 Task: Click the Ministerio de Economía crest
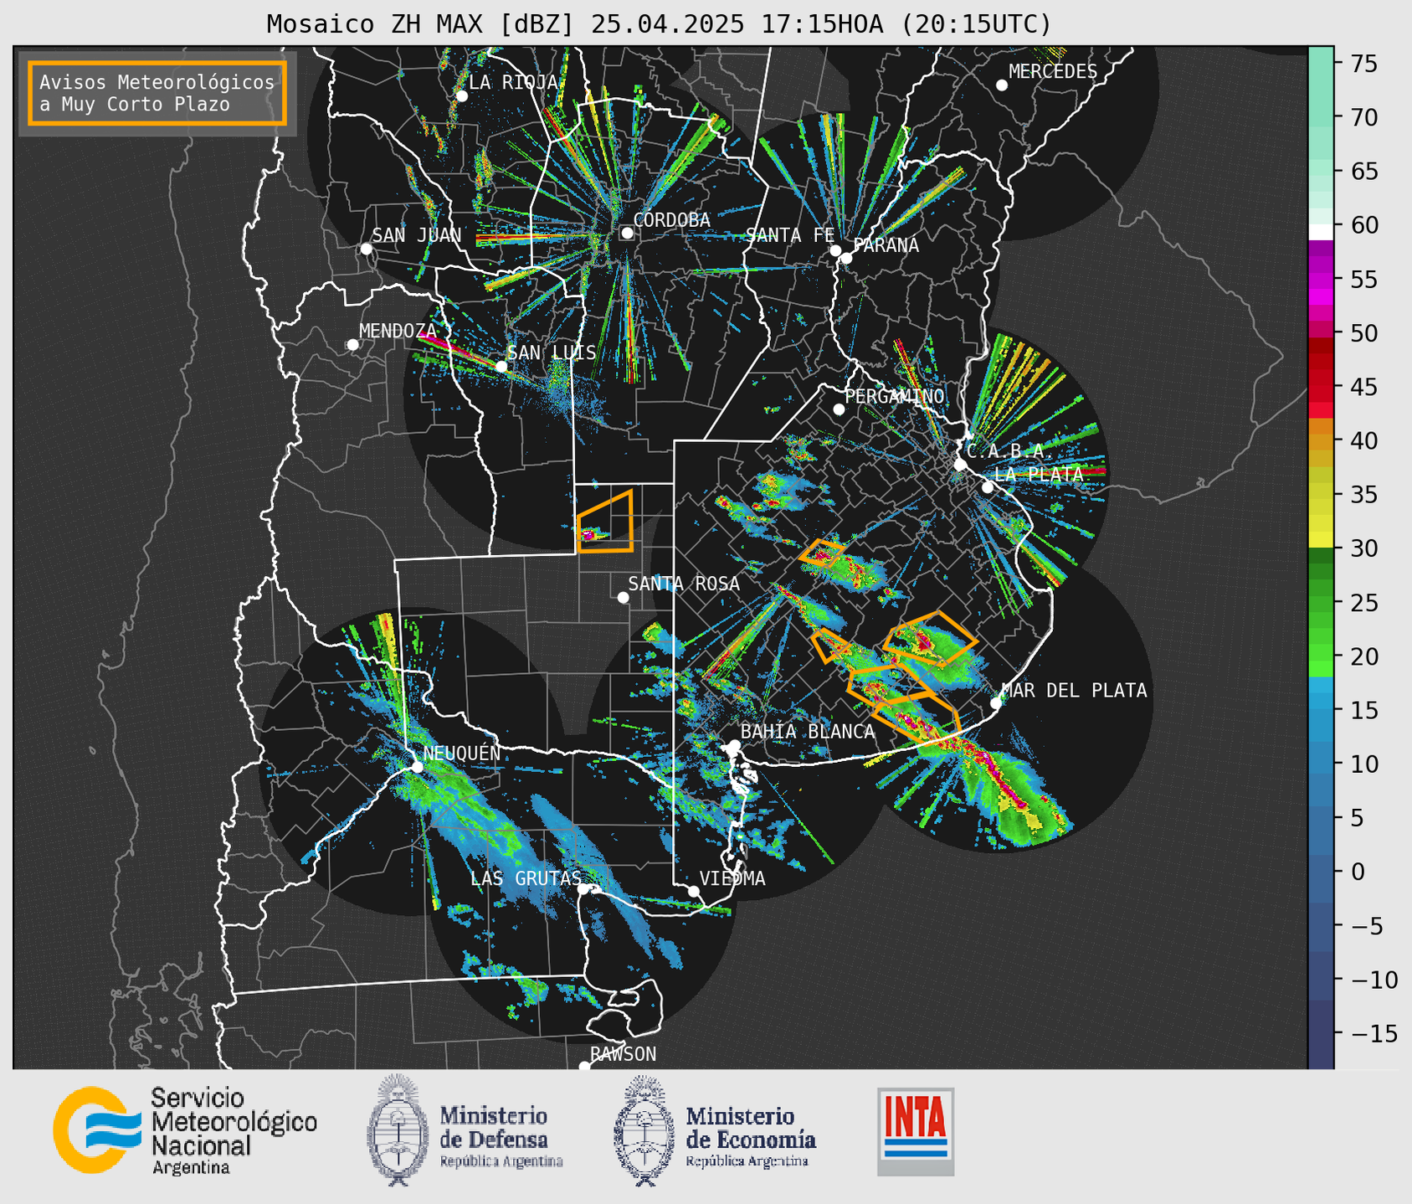click(644, 1130)
